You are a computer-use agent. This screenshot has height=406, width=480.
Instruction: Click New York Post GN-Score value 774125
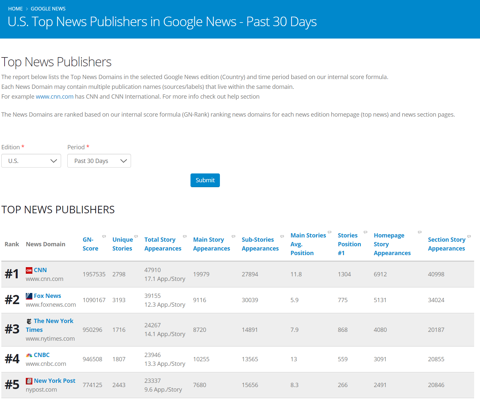pyautogui.click(x=92, y=385)
